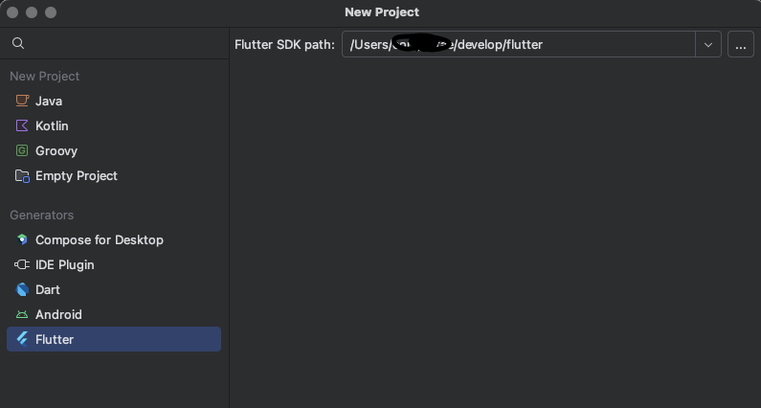This screenshot has height=408, width=761.
Task: Click the Empty Project folder icon
Action: coord(22,175)
